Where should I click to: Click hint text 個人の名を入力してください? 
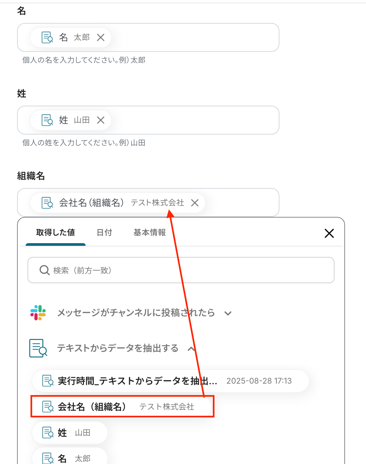coord(84,60)
